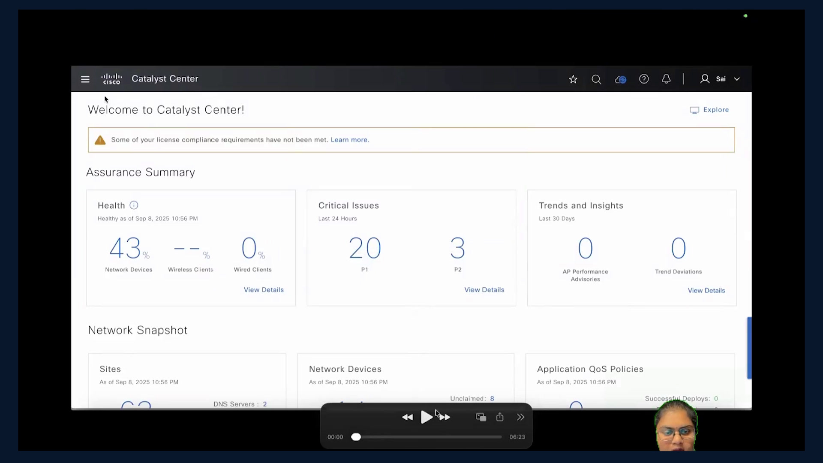This screenshot has width=823, height=463.
Task: Click the license warning triangle icon
Action: [100, 140]
